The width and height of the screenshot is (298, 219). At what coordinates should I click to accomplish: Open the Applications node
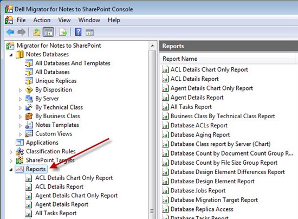click(x=42, y=143)
